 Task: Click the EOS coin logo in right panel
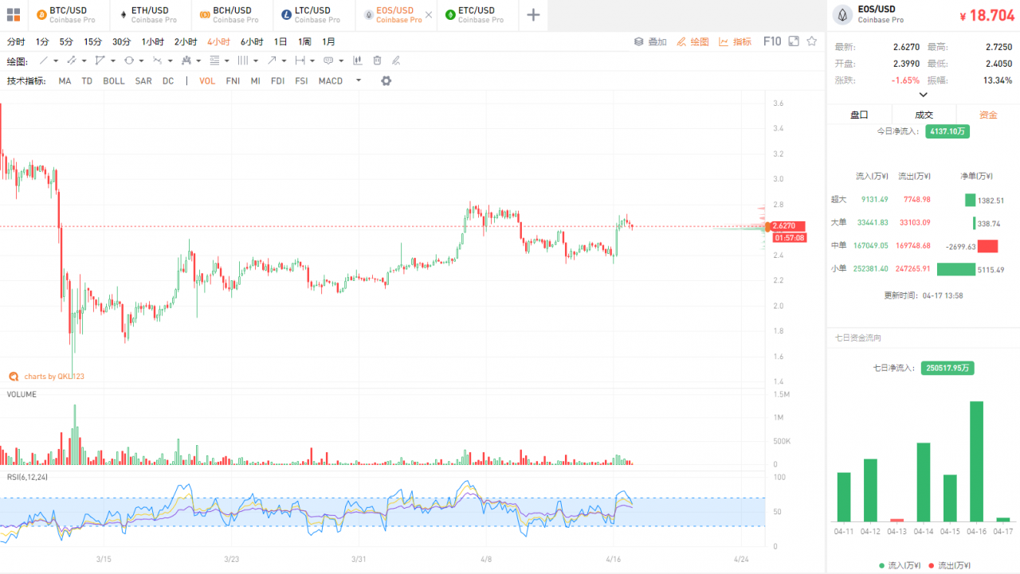843,14
